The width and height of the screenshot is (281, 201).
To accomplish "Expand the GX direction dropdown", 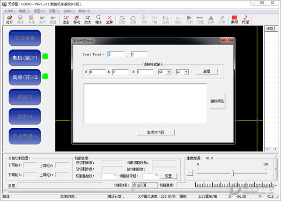I will (x=169, y=72).
